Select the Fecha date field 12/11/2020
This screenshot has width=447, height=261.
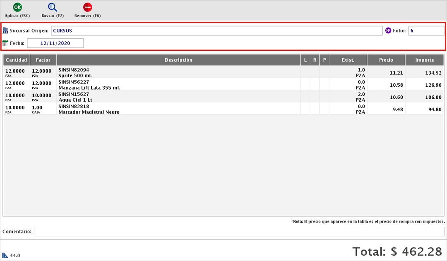[55, 43]
